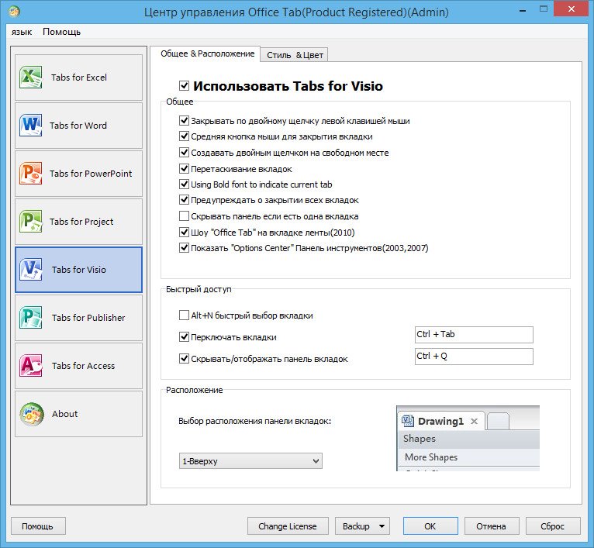The image size is (594, 548).
Task: Enable 'Скрывать панель если есть одна вкладка'
Action: (x=184, y=216)
